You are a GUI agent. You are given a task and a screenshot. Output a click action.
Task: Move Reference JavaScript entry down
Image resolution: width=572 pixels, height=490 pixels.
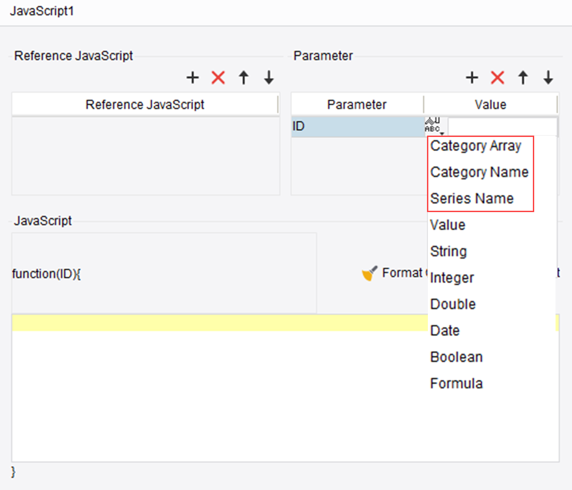point(269,77)
